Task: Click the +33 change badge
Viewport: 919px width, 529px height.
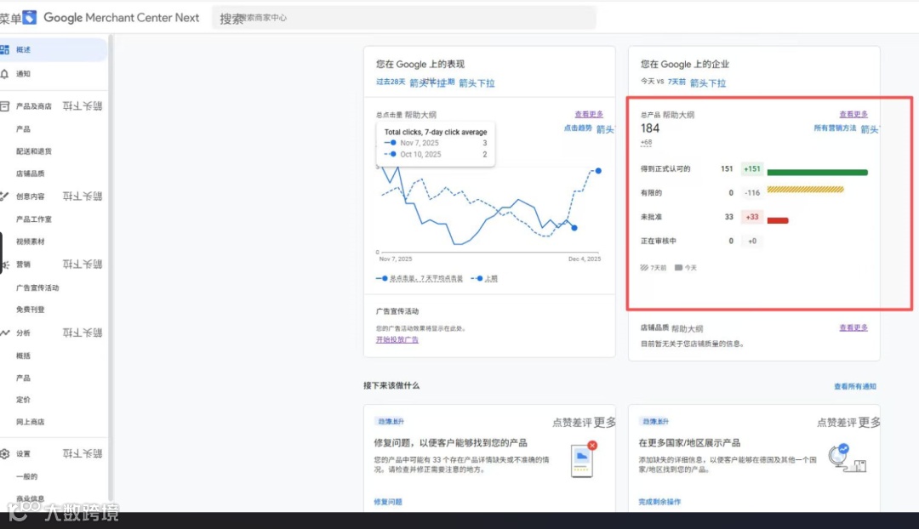Action: [752, 217]
